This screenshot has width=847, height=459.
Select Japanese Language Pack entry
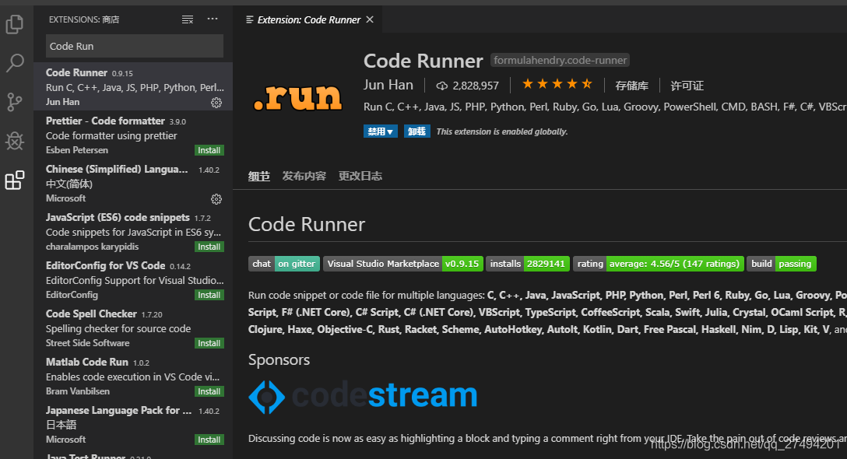133,424
